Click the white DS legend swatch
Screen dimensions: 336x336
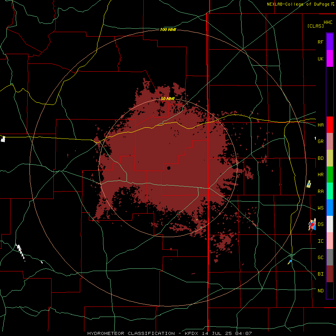pos(330,224)
